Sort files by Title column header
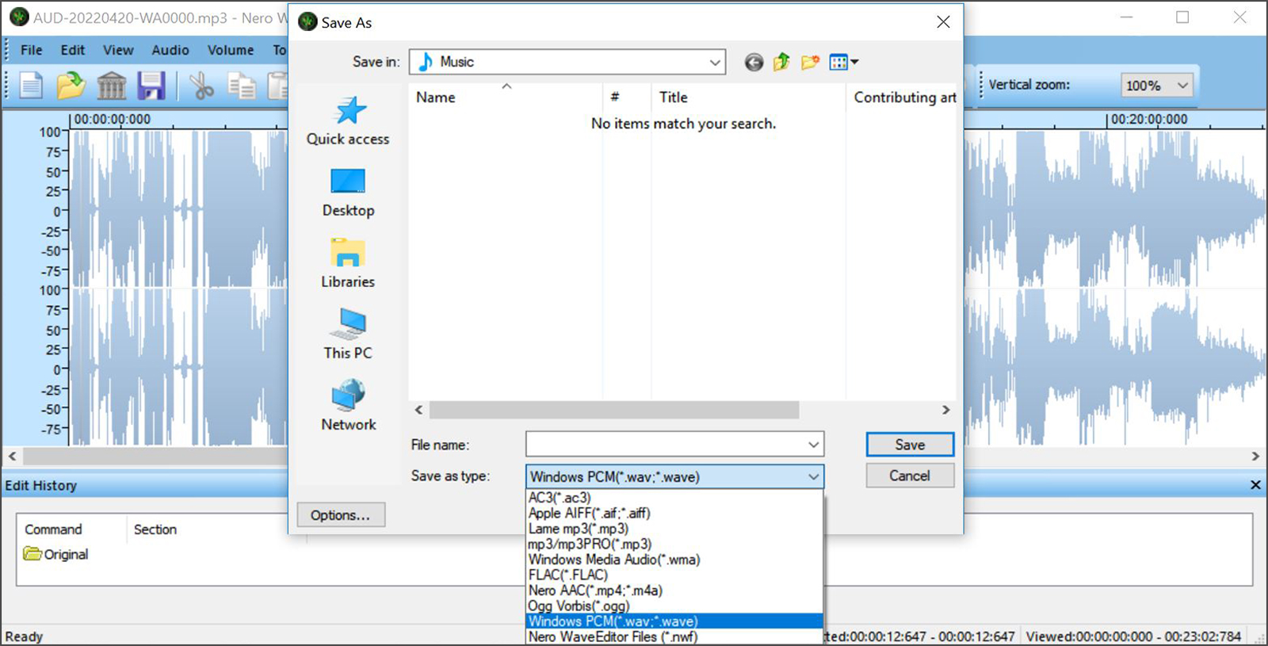This screenshot has width=1268, height=646. (x=748, y=97)
